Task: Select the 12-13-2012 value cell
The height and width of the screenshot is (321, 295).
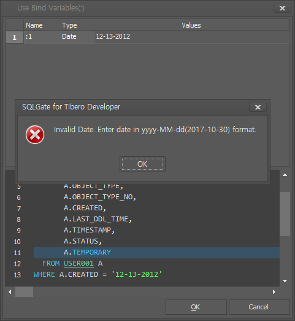Action: (x=191, y=37)
